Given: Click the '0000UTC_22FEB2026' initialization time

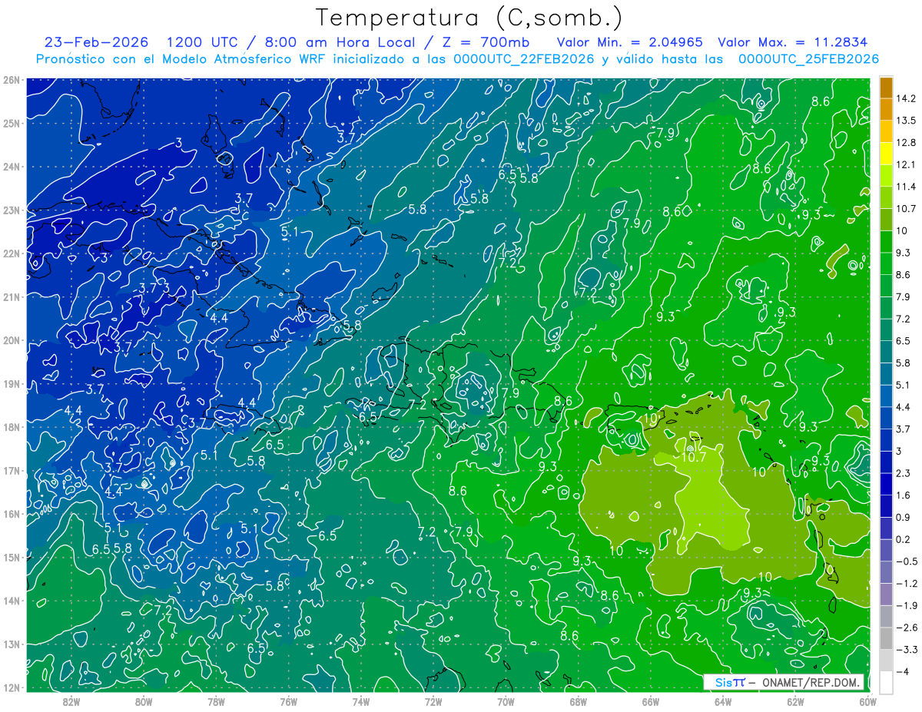Looking at the screenshot, I should [x=523, y=59].
